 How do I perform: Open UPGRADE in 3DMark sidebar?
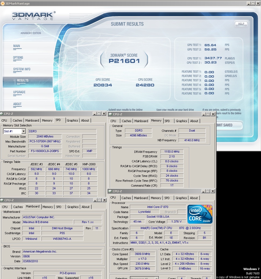(x=19, y=92)
